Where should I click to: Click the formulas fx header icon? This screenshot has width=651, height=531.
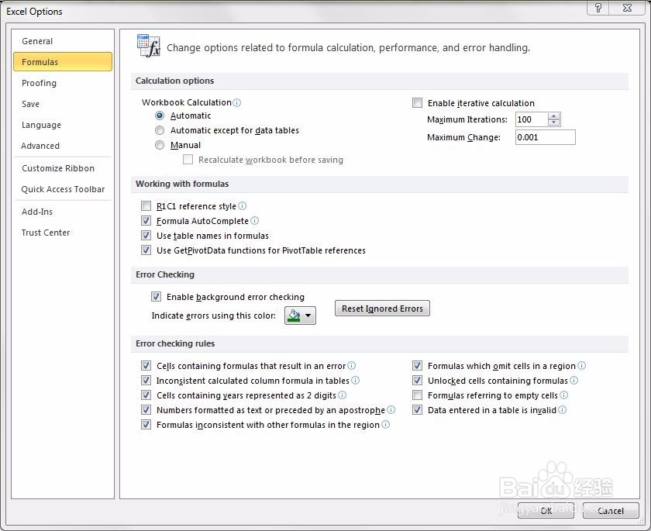tap(148, 46)
